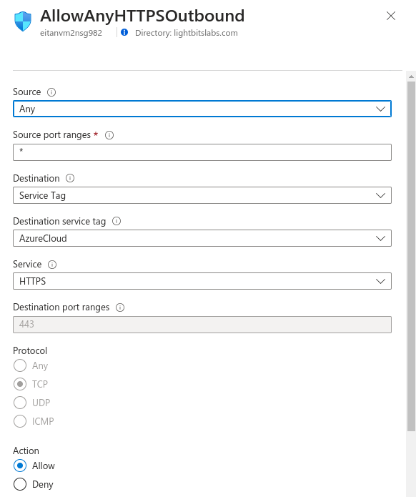This screenshot has width=416, height=497.
Task: Click the network security group shield icon
Action: (23, 21)
